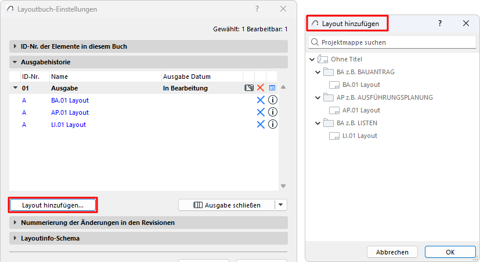
Task: Open the dropdown arrow beside Ausgabe schließen
Action: (281, 205)
